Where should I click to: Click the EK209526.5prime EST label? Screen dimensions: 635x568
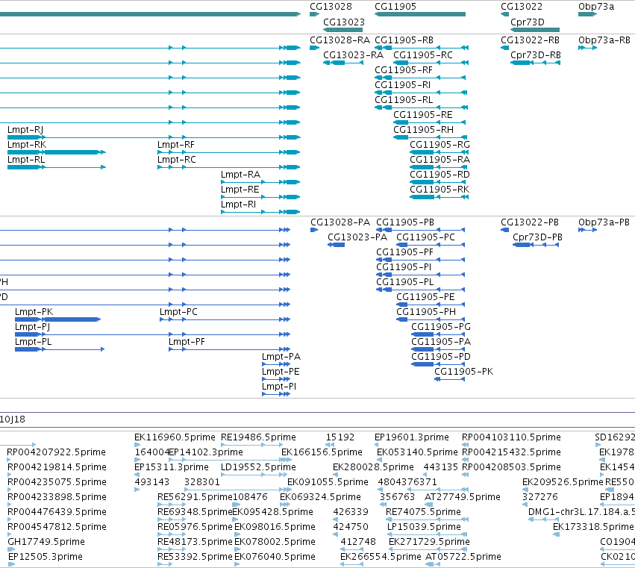point(563,482)
